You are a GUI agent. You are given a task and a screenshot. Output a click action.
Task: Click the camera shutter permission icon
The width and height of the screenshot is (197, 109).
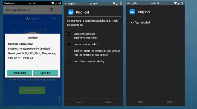(x=69, y=44)
